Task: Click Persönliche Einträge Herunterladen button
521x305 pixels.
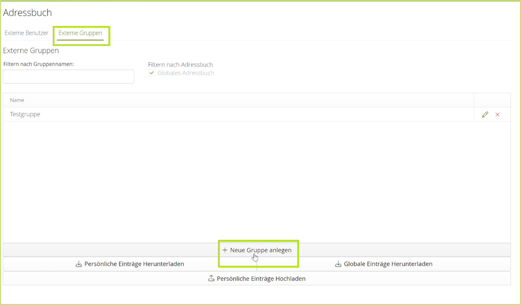Action: click(130, 264)
